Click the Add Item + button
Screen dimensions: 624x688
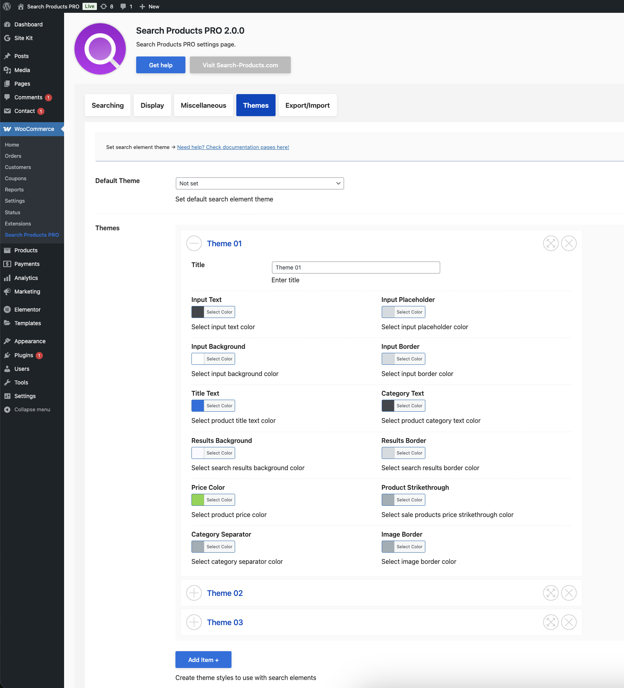coord(203,660)
